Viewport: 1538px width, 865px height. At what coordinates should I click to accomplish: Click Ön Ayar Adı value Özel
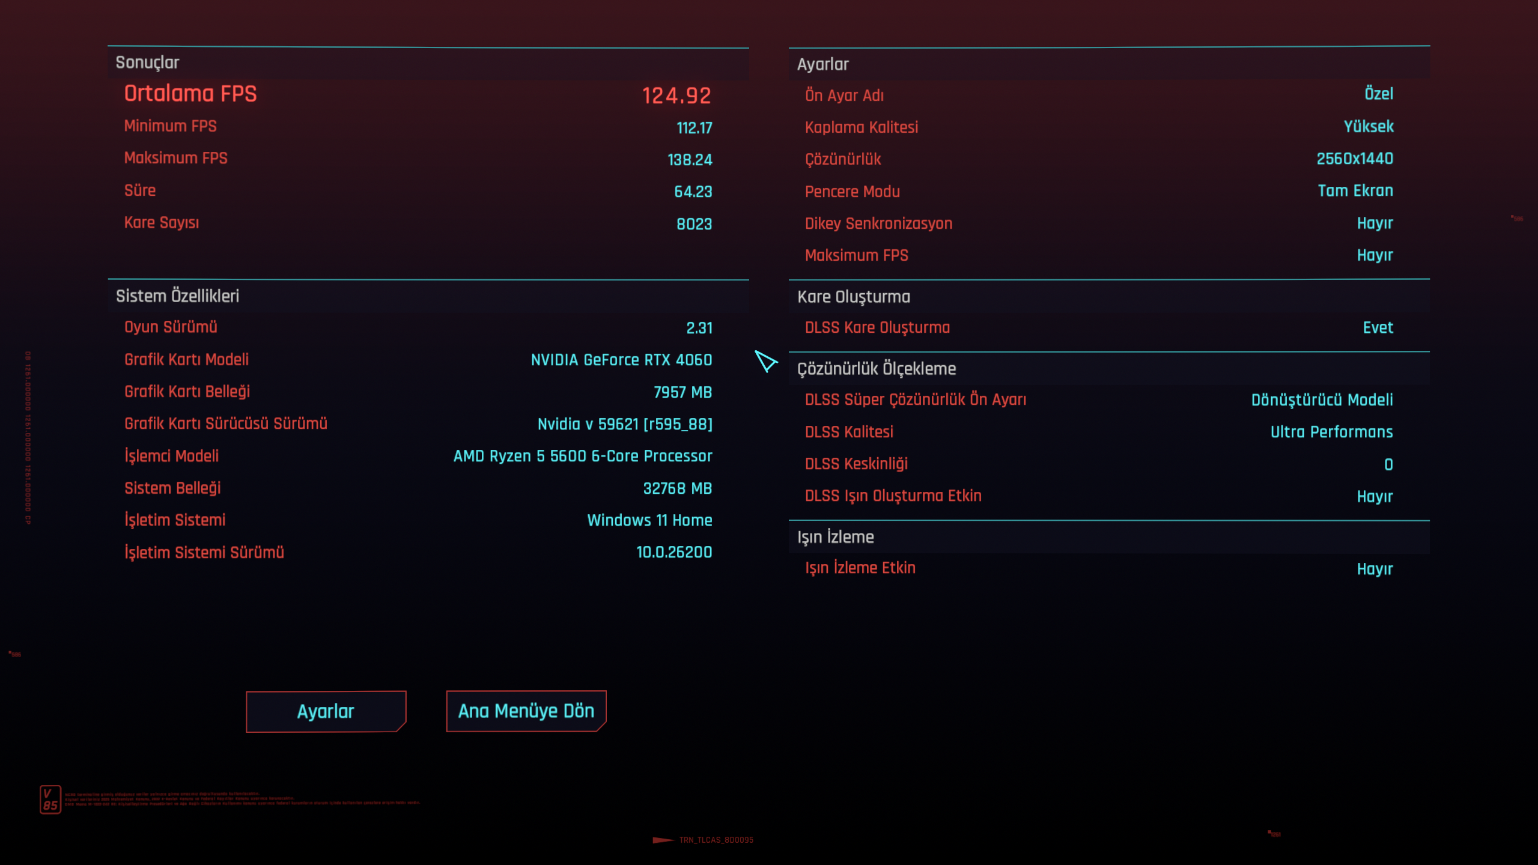tap(1378, 94)
